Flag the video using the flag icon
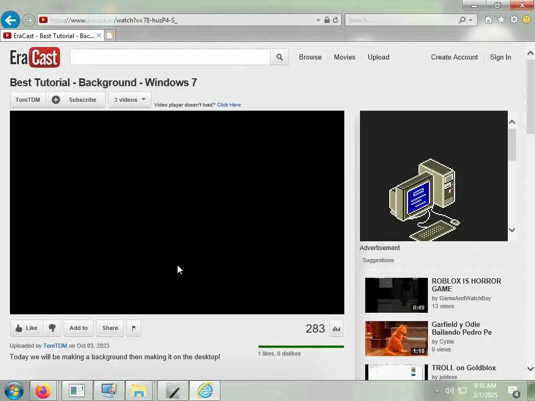 pos(133,328)
